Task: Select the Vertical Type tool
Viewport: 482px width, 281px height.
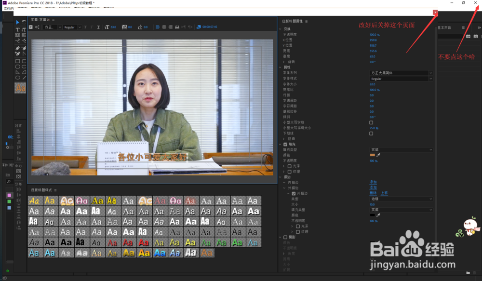Action: 24,29
